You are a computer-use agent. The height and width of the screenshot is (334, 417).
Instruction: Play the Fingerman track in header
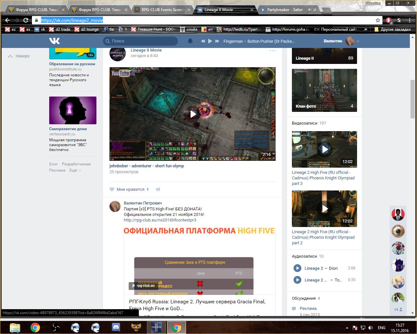210,41
